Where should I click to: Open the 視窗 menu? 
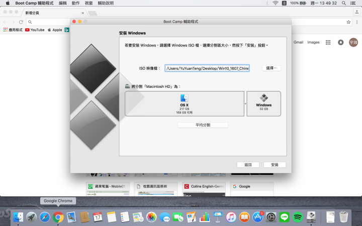click(88, 3)
